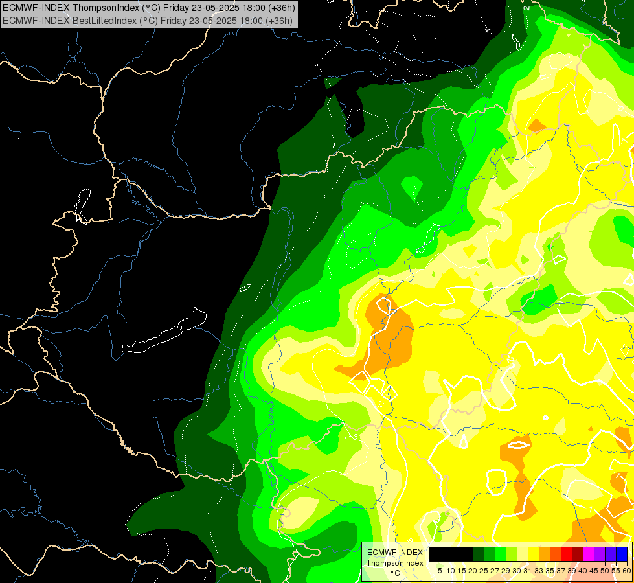Click the legend tick label 20

473,571
